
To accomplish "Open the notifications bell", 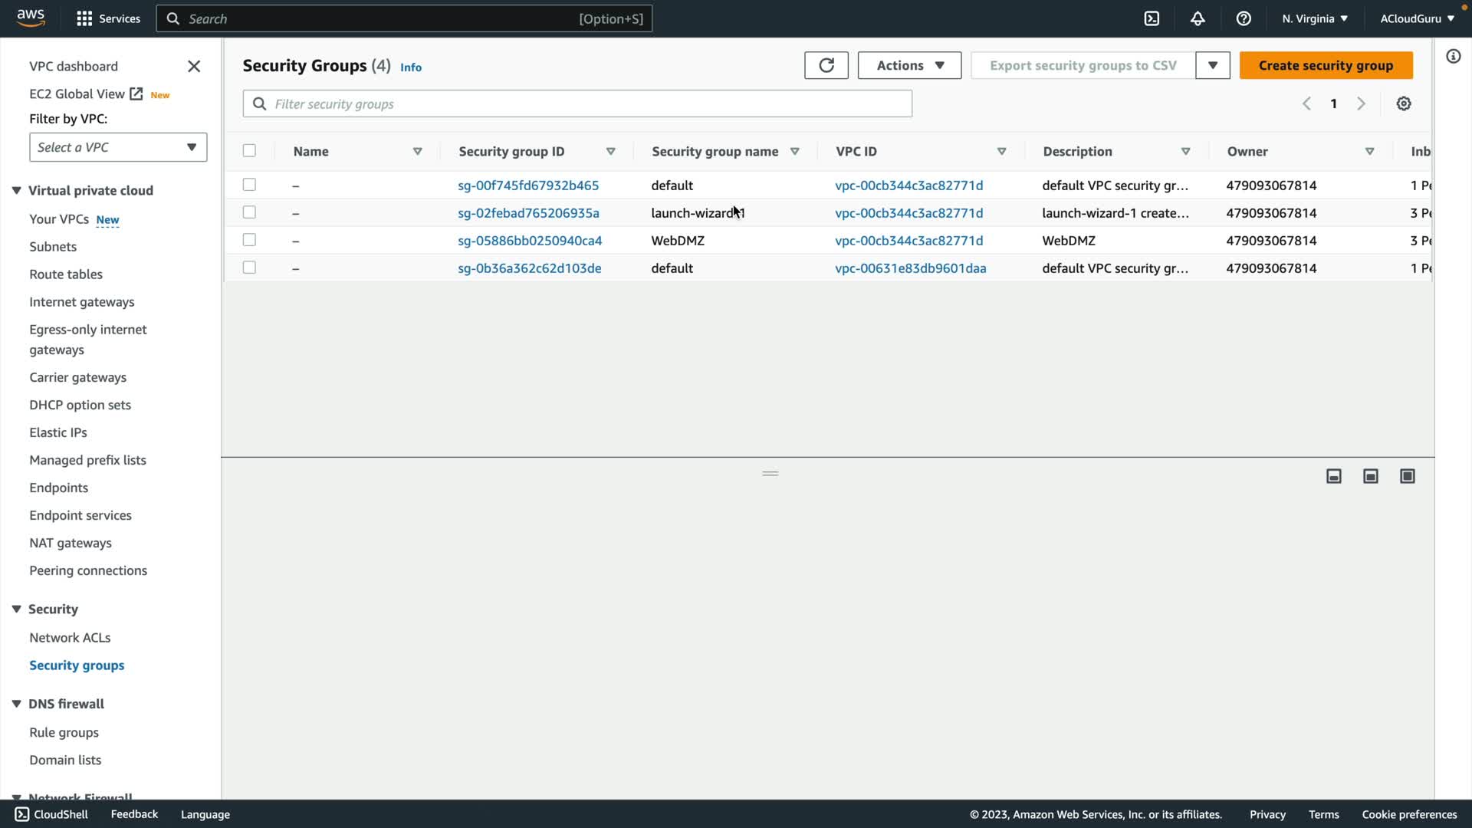I will (x=1198, y=18).
